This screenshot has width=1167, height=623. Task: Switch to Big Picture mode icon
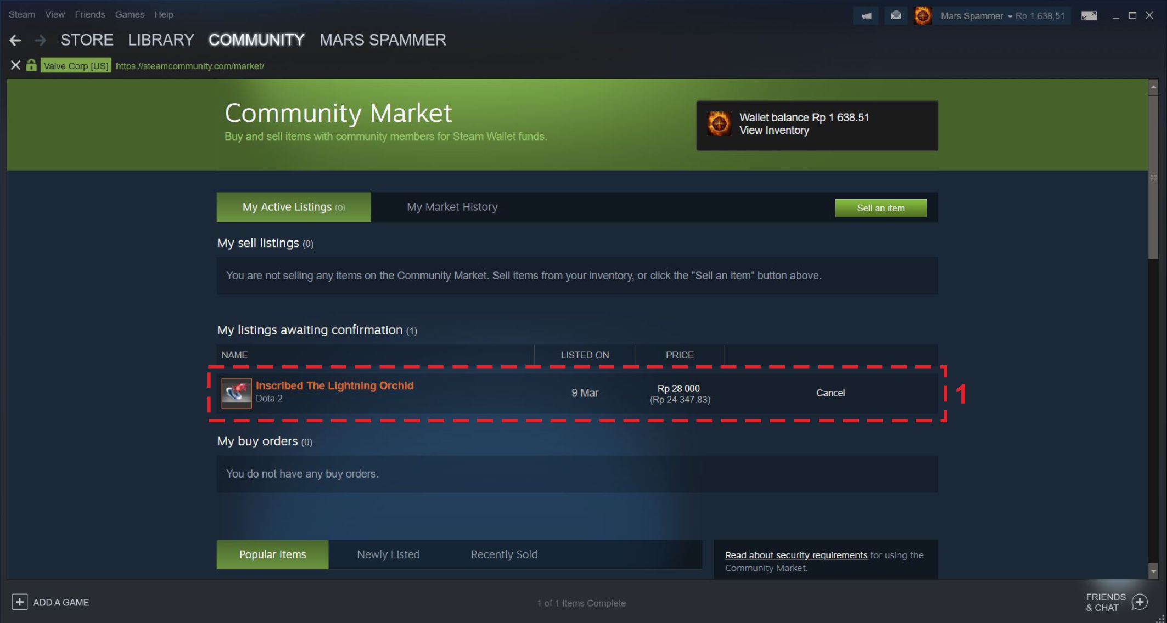tap(1089, 16)
